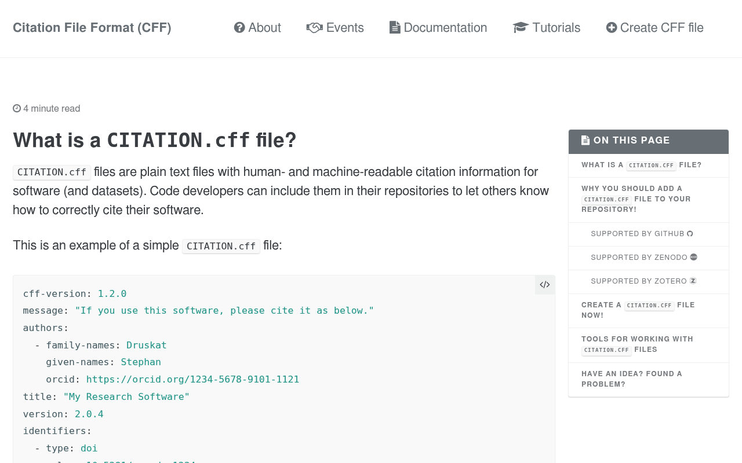Image resolution: width=742 pixels, height=463 pixels.
Task: Click 'family-names: Druskat' in the code
Action: 106,345
